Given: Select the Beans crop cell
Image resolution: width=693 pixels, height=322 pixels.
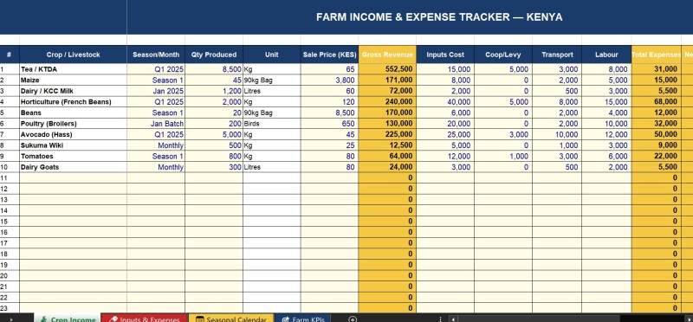Looking at the screenshot, I should 73,113.
